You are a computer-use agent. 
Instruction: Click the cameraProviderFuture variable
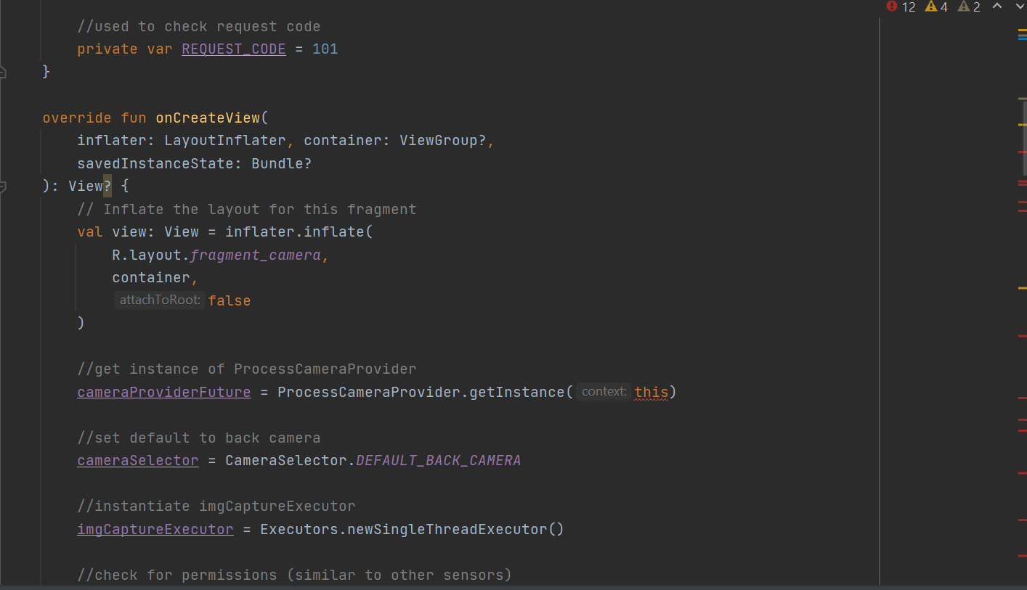tap(164, 392)
